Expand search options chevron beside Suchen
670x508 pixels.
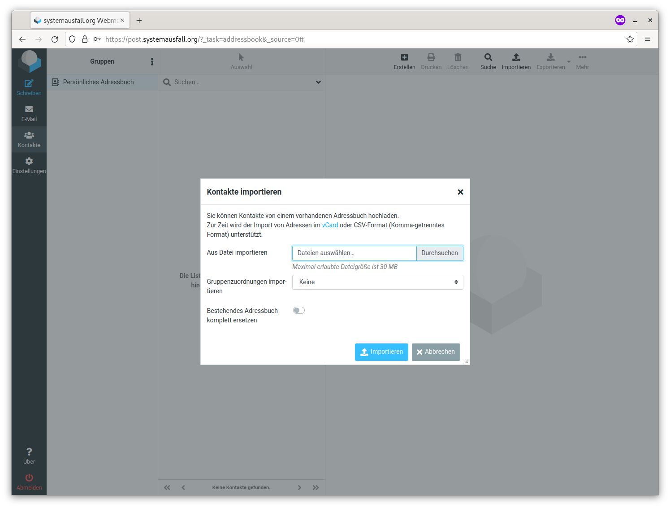(x=318, y=82)
